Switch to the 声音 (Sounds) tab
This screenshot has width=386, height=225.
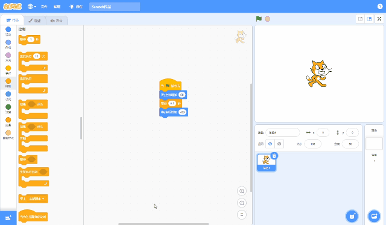coord(56,21)
